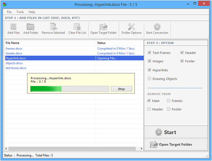The width and height of the screenshot is (212, 161).
Task: Toggle the Main checkbox under Remove From
Action: (149, 101)
